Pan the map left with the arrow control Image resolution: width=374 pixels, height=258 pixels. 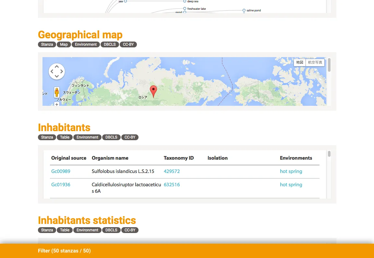(52, 71)
